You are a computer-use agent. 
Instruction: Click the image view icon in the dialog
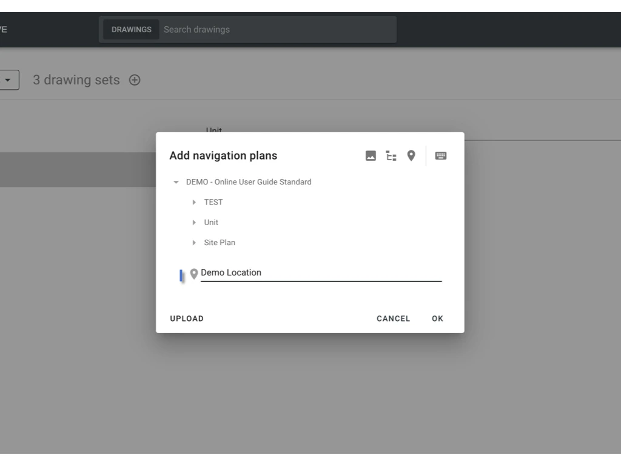pos(370,155)
